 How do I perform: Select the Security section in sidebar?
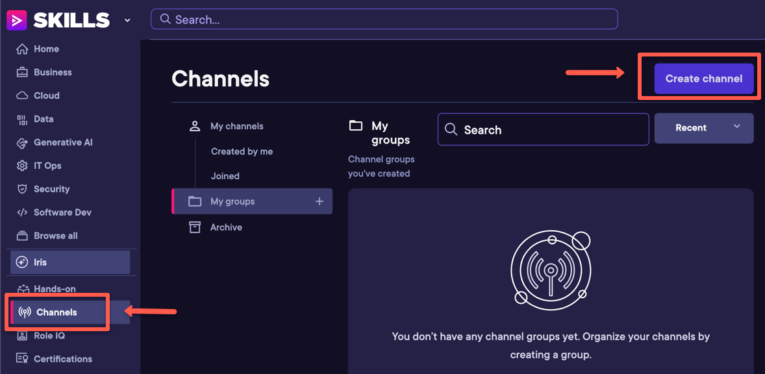[x=50, y=189]
